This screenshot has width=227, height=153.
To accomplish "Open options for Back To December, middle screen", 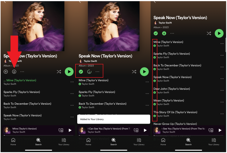I will (147, 105).
